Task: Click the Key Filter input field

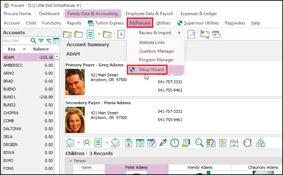Action: coord(16,41)
